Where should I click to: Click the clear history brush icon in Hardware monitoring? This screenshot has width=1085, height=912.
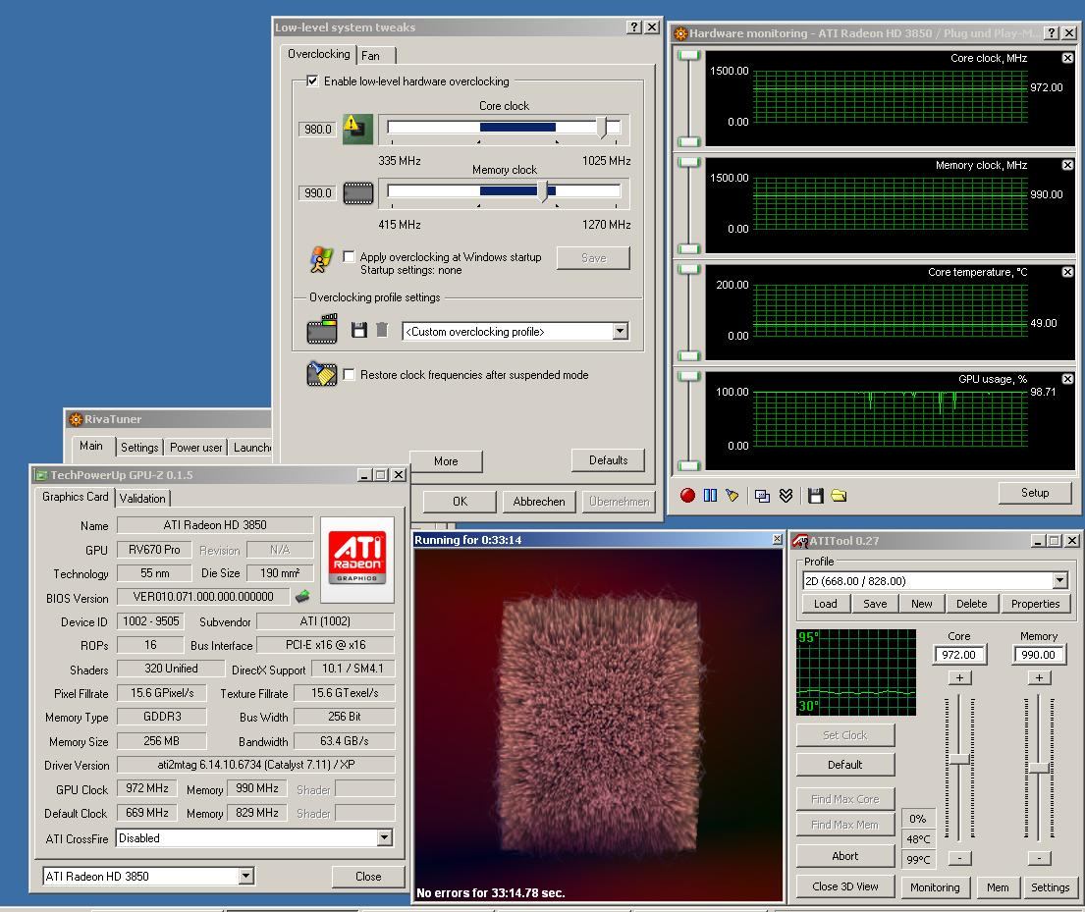(732, 495)
